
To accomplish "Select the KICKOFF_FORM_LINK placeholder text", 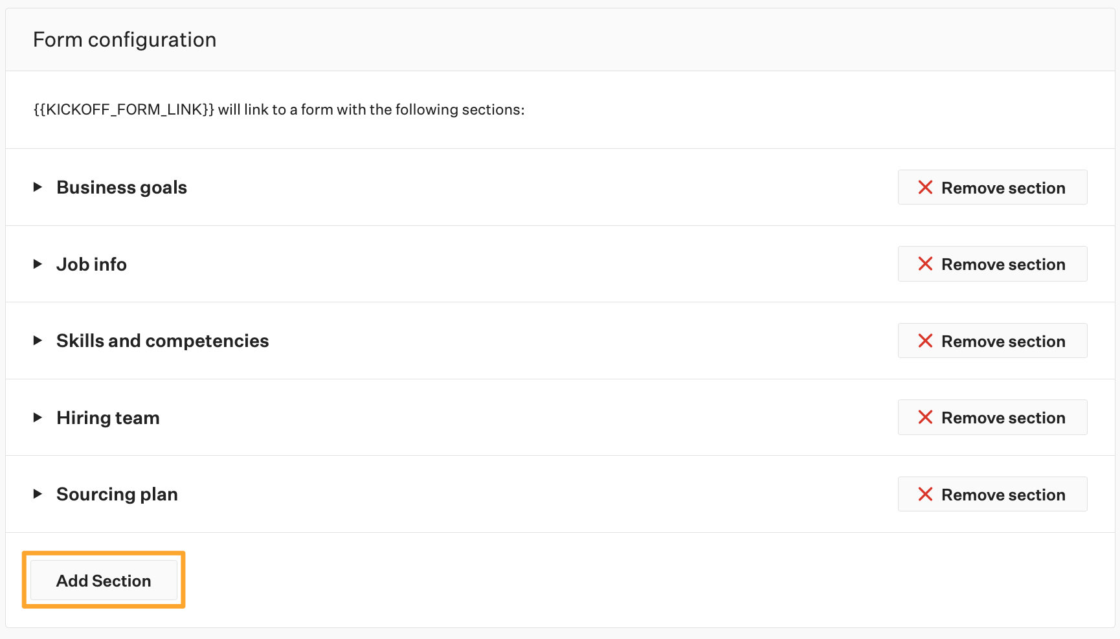I will pos(124,109).
